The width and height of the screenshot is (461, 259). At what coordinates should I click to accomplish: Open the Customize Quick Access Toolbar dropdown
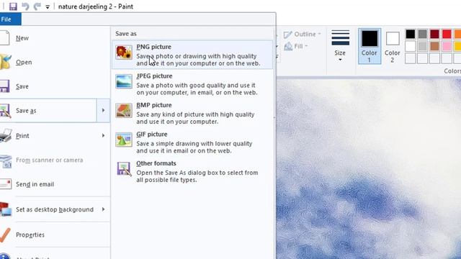(x=48, y=6)
